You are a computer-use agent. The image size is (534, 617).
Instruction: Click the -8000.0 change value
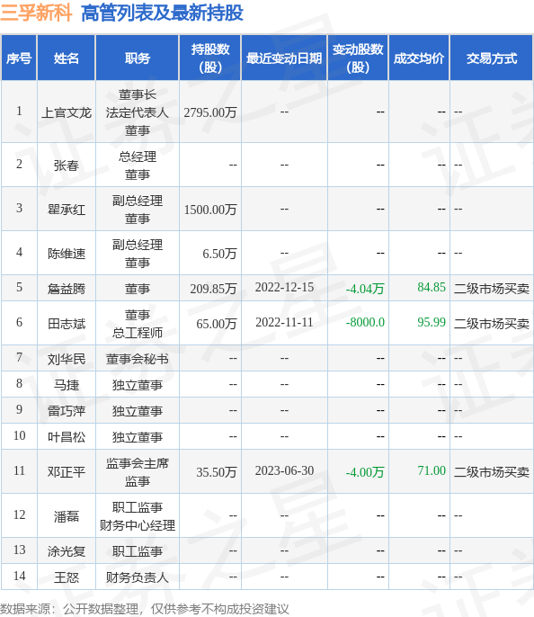[365, 322]
